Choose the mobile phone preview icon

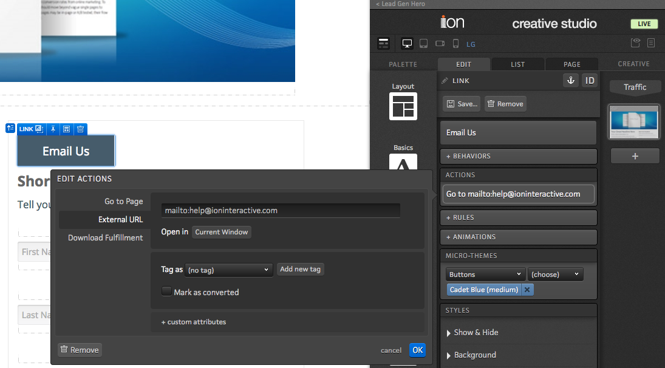[x=455, y=44]
